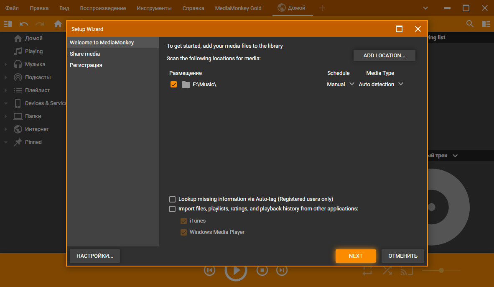Toggle the iTunes checkbox
Viewport: 494px width, 287px height.
click(183, 221)
